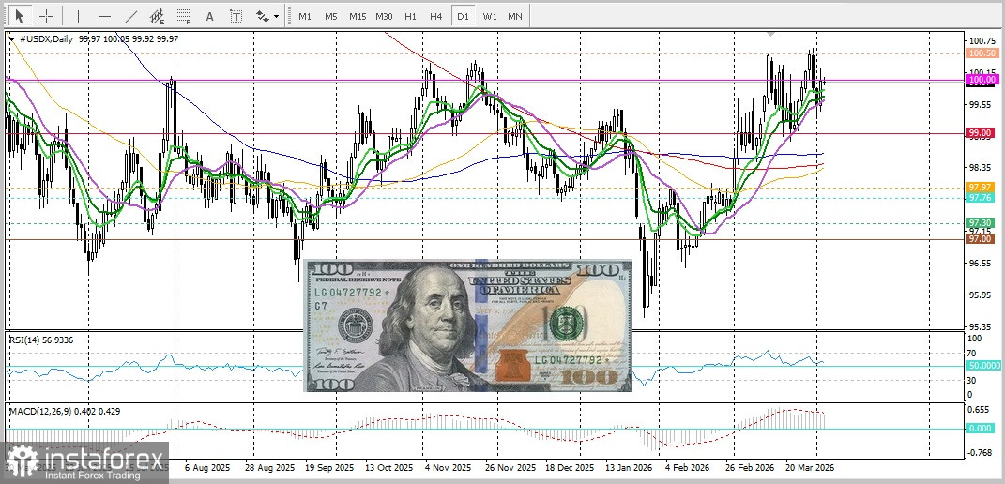The image size is (1005, 484).
Task: Select the 100.00 magenta price label
Action: (982, 79)
